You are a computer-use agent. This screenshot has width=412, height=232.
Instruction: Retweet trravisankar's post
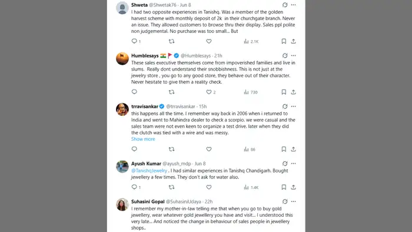172,149
